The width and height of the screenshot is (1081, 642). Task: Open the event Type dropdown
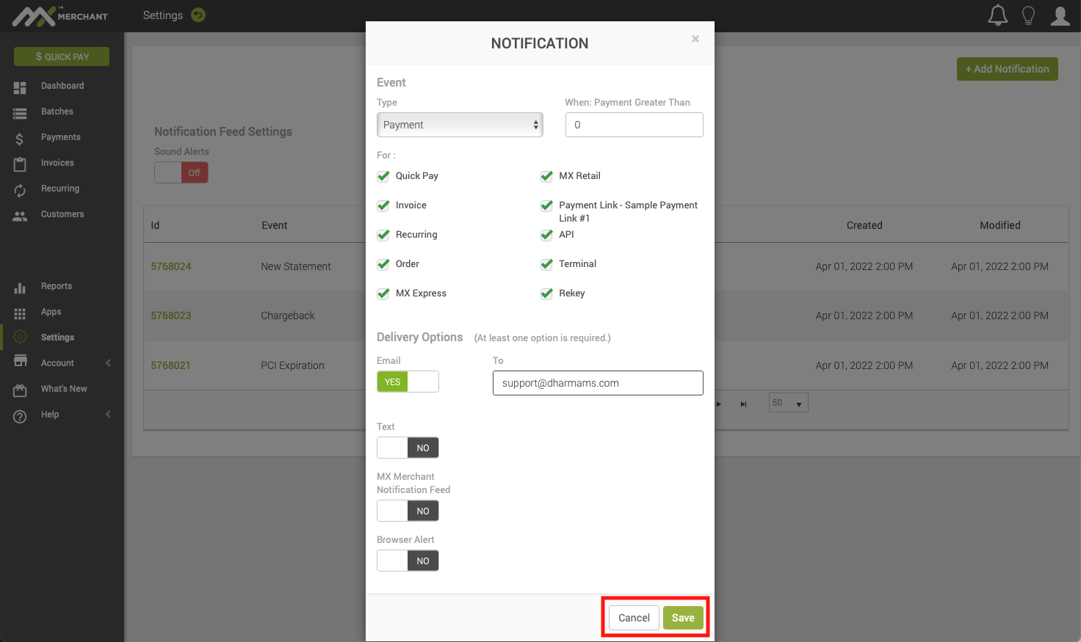tap(460, 125)
